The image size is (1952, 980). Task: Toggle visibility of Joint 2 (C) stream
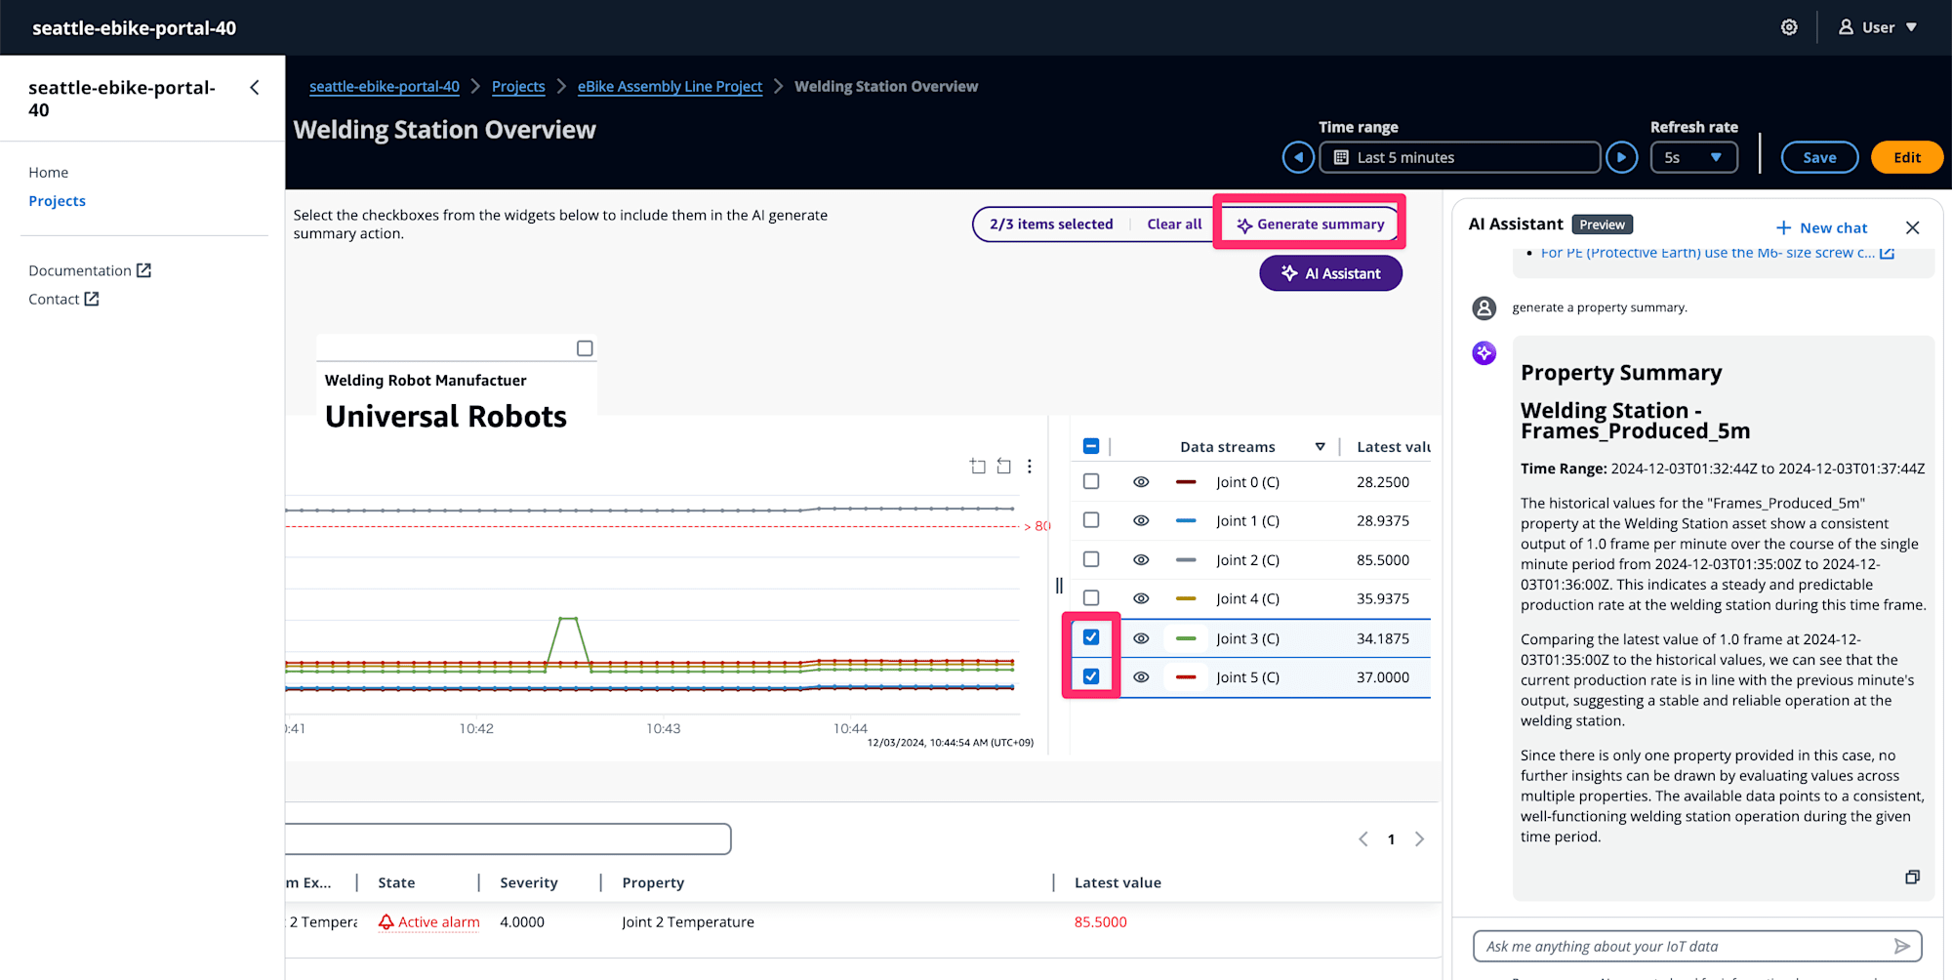coord(1141,560)
